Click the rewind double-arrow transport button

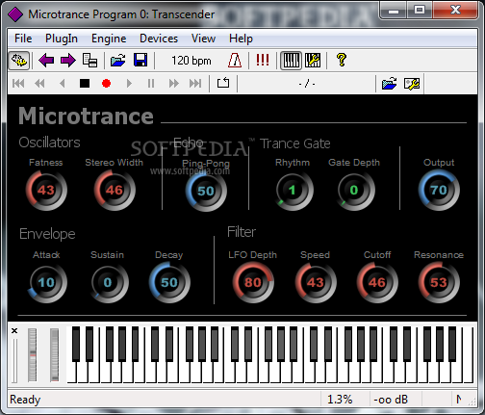tap(39, 84)
